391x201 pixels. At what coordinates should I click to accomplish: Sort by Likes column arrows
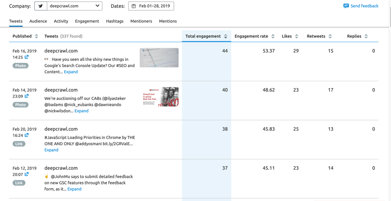(x=297, y=36)
